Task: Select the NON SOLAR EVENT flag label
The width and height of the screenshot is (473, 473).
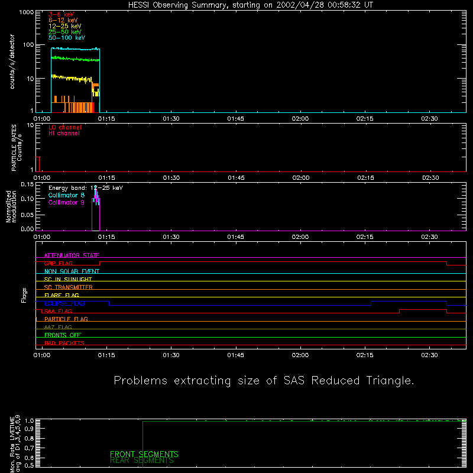Action: tap(72, 271)
